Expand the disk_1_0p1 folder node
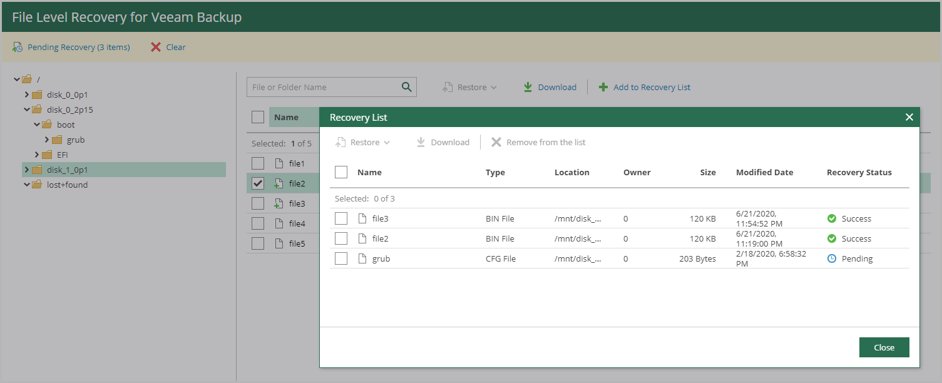The height and width of the screenshot is (383, 942). coord(27,170)
